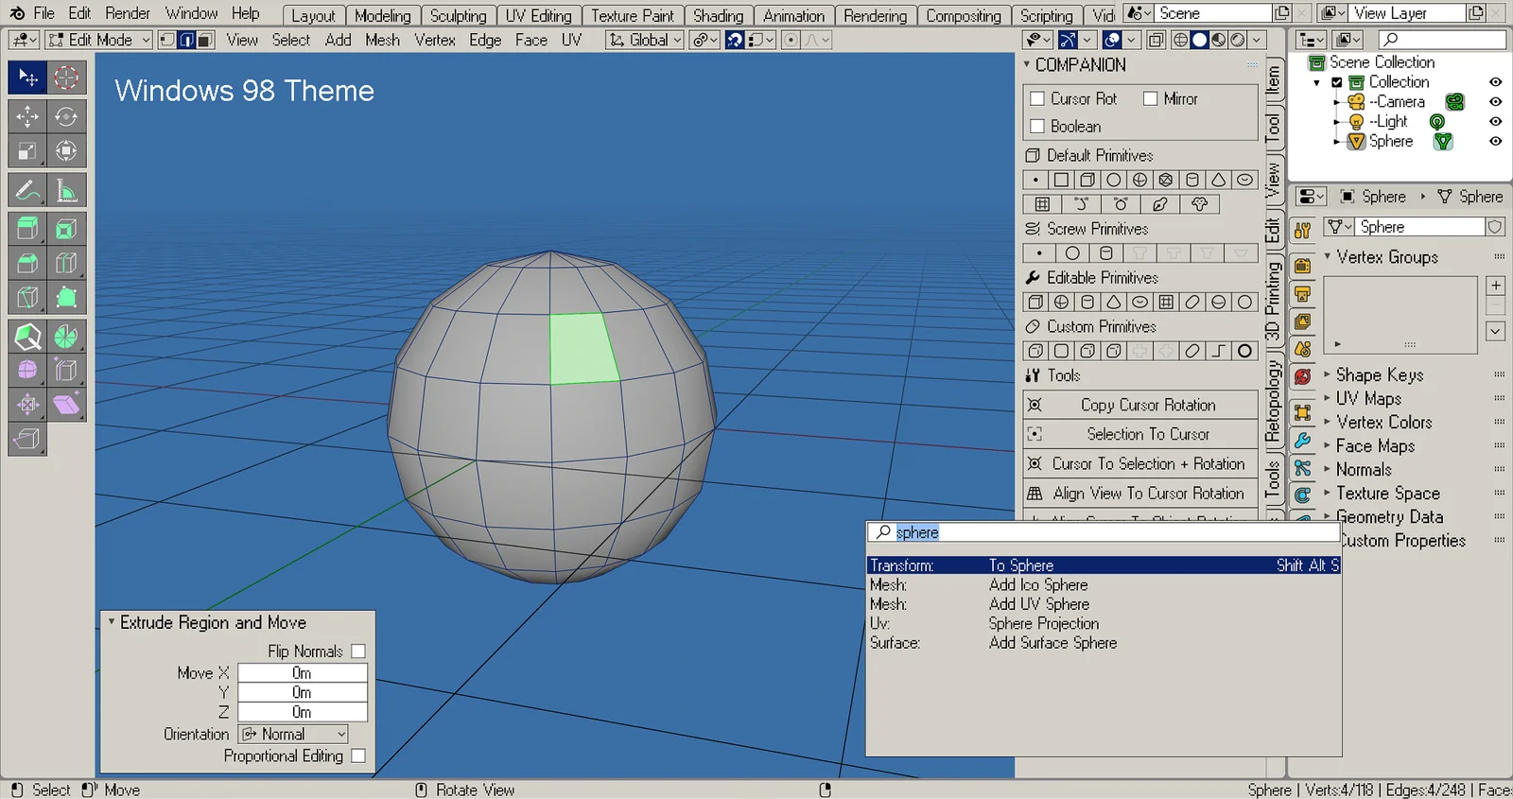
Task: Choose the Inset Faces tool
Action: (65, 229)
